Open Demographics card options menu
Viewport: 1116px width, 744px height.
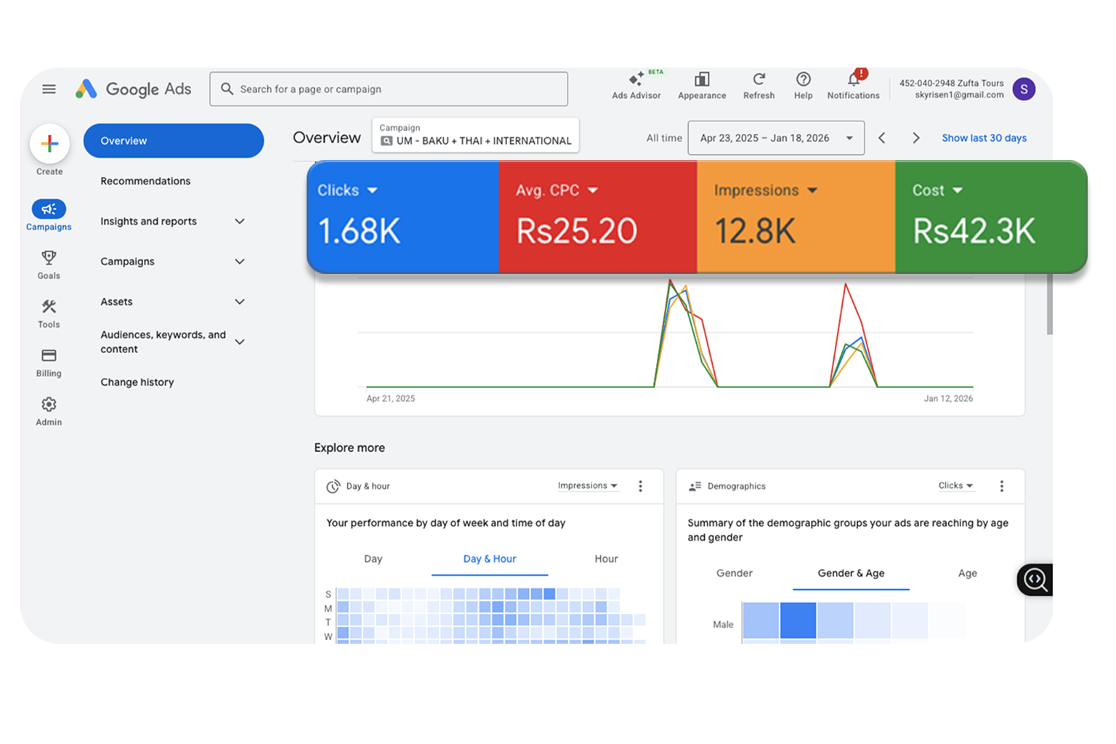click(1001, 486)
